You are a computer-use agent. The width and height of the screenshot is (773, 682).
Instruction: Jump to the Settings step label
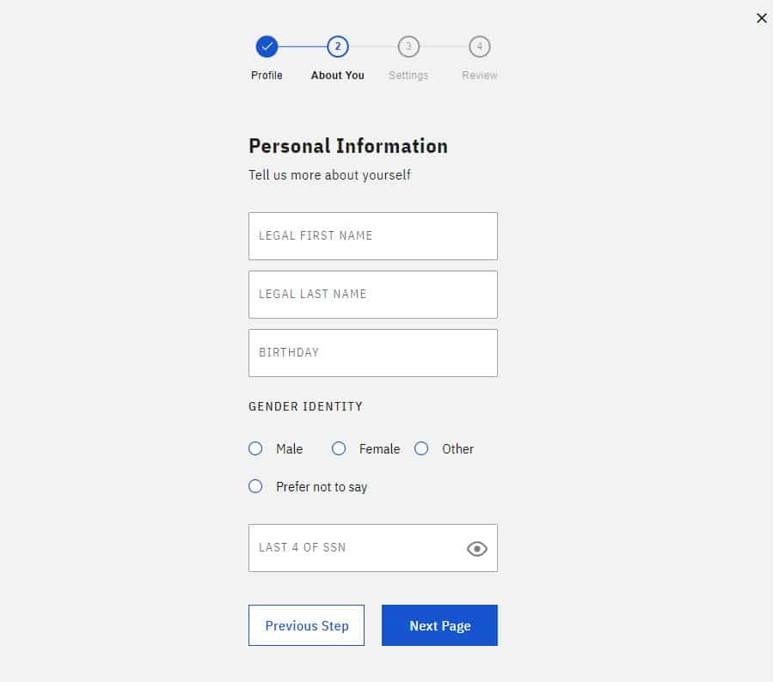click(408, 76)
